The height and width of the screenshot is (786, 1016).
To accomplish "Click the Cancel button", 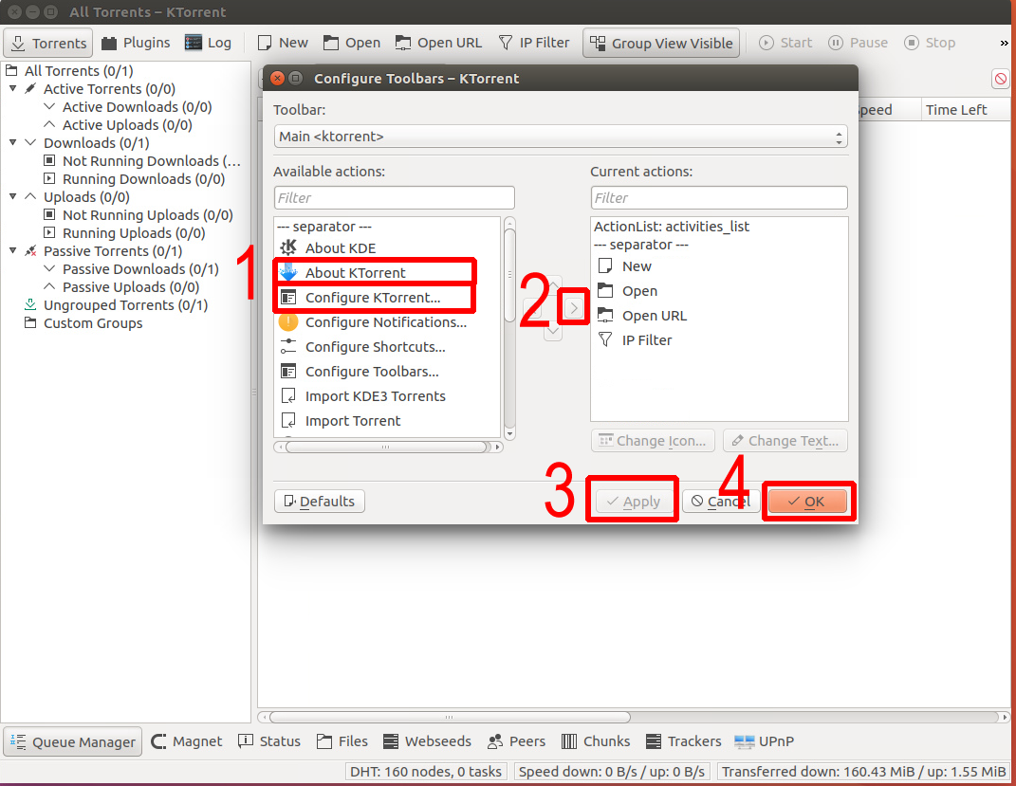I will [x=721, y=502].
